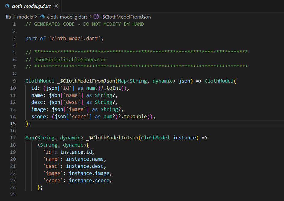Click the ClothModel parameter type on line 17
Viewport: 284px width, 201px height.
point(156,138)
